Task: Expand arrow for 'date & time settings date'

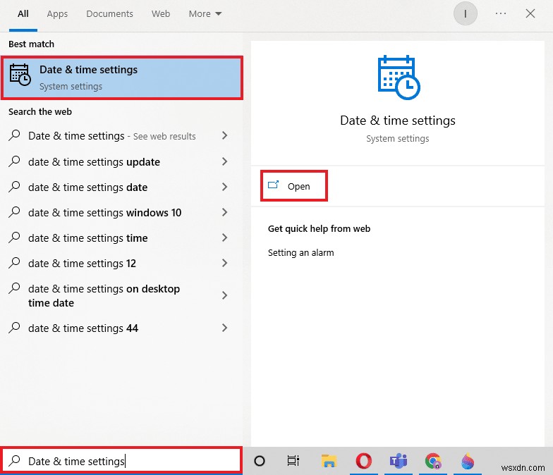Action: pos(224,187)
